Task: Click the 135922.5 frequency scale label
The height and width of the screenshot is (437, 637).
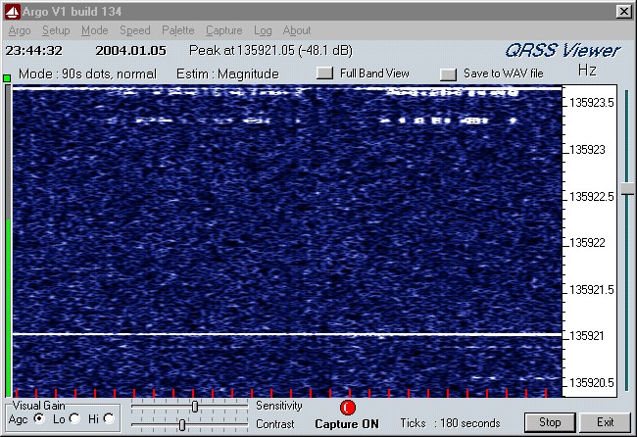Action: point(592,197)
